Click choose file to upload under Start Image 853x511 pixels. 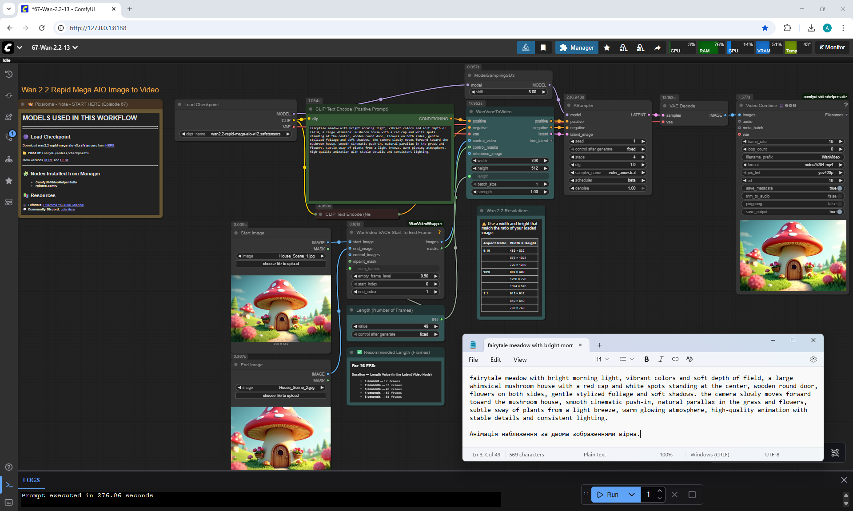point(281,264)
